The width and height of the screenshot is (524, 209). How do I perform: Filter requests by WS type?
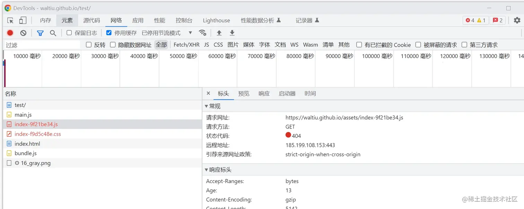tap(294, 45)
